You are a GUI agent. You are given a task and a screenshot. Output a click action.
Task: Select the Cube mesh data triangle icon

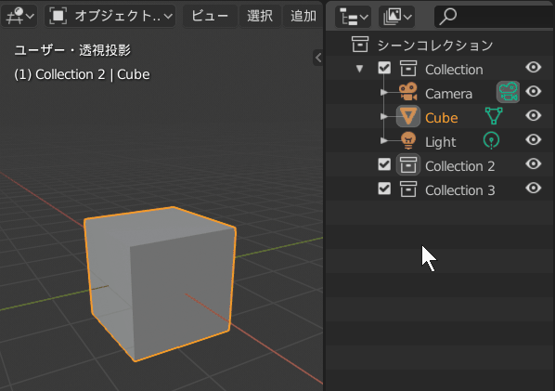[494, 116]
